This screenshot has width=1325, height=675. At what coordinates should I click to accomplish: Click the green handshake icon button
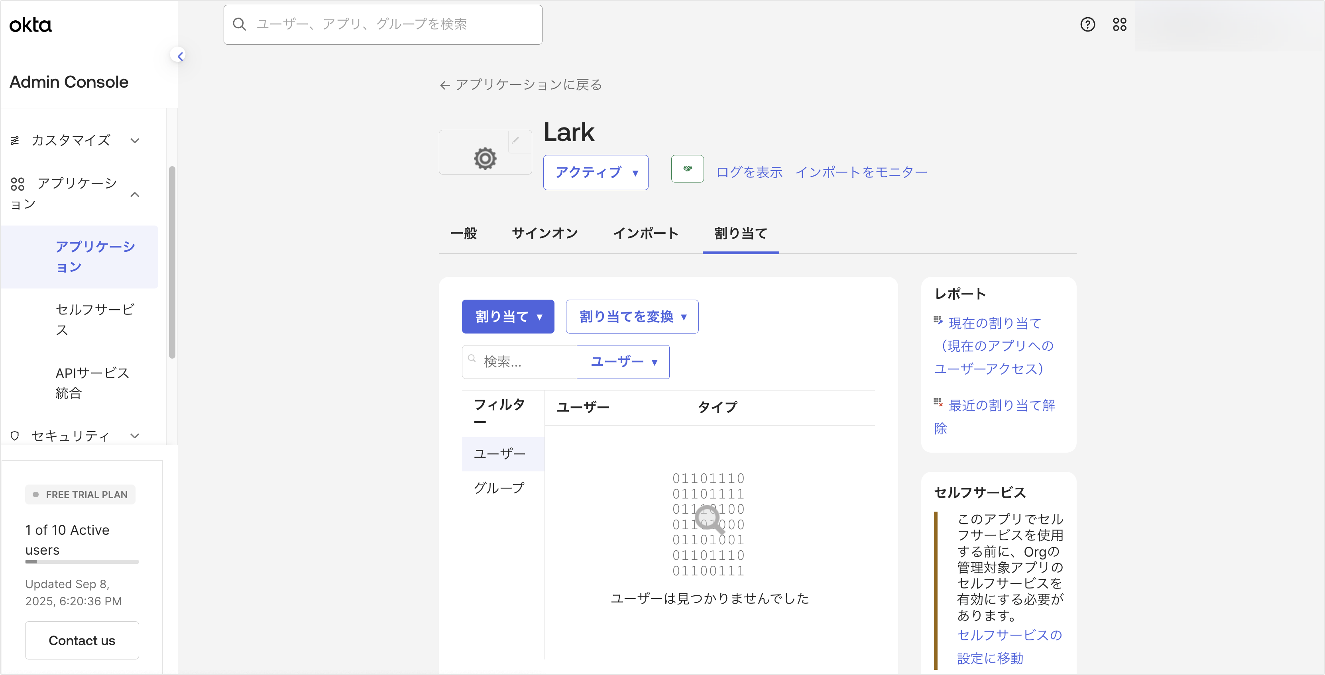687,169
